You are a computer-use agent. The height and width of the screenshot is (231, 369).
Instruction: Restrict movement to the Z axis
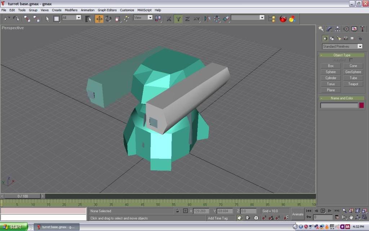[187, 19]
